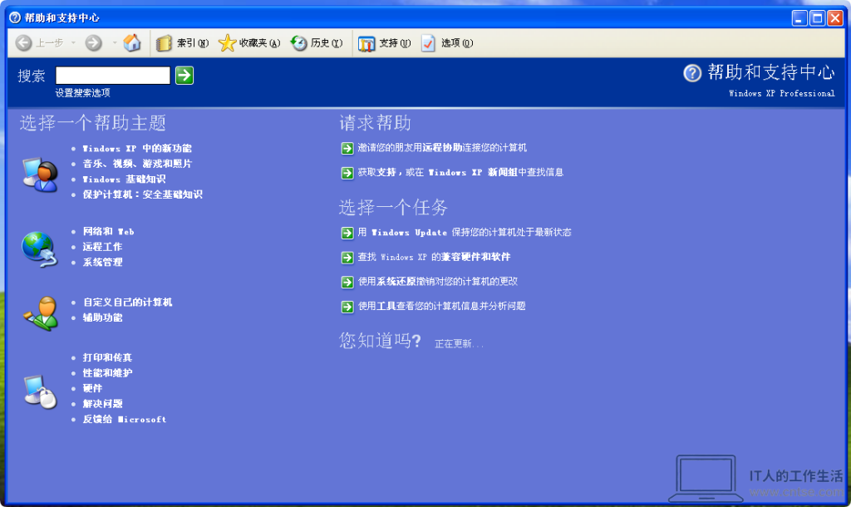Minimize the Help and Support window
The width and height of the screenshot is (851, 507).
pyautogui.click(x=799, y=18)
